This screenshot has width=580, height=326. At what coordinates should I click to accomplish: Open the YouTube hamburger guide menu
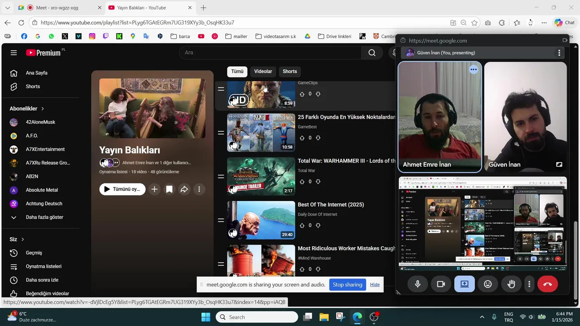(x=14, y=53)
